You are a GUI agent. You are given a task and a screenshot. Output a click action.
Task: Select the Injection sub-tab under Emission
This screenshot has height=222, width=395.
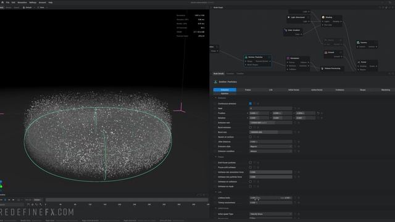[225, 94]
